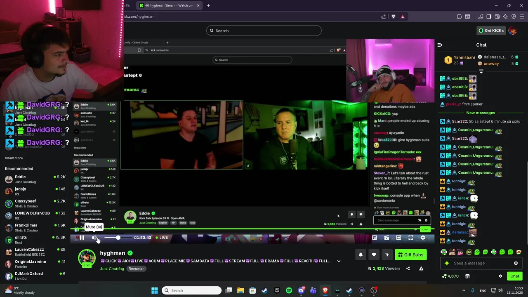The width and height of the screenshot is (528, 297).
Task: Click Show More in sidebar
Action: point(14,158)
